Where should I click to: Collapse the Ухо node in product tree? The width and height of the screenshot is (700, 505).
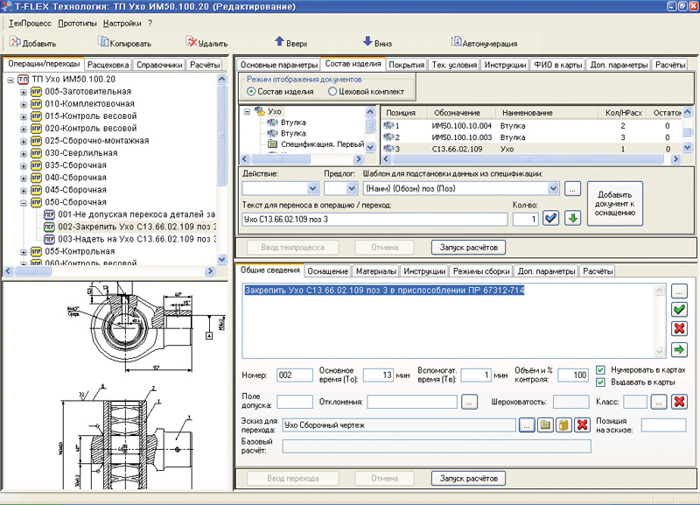(247, 112)
